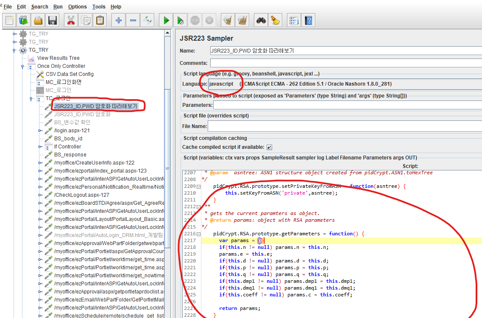Collapse all nodes with minus icon
The image size is (482, 318).
click(133, 21)
